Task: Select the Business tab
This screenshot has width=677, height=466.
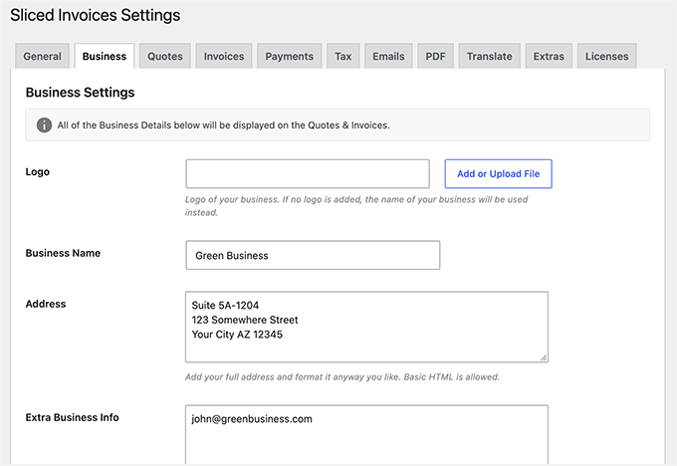Action: [105, 56]
